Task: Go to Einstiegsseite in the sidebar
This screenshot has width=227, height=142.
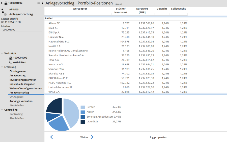Action: coord(18,71)
